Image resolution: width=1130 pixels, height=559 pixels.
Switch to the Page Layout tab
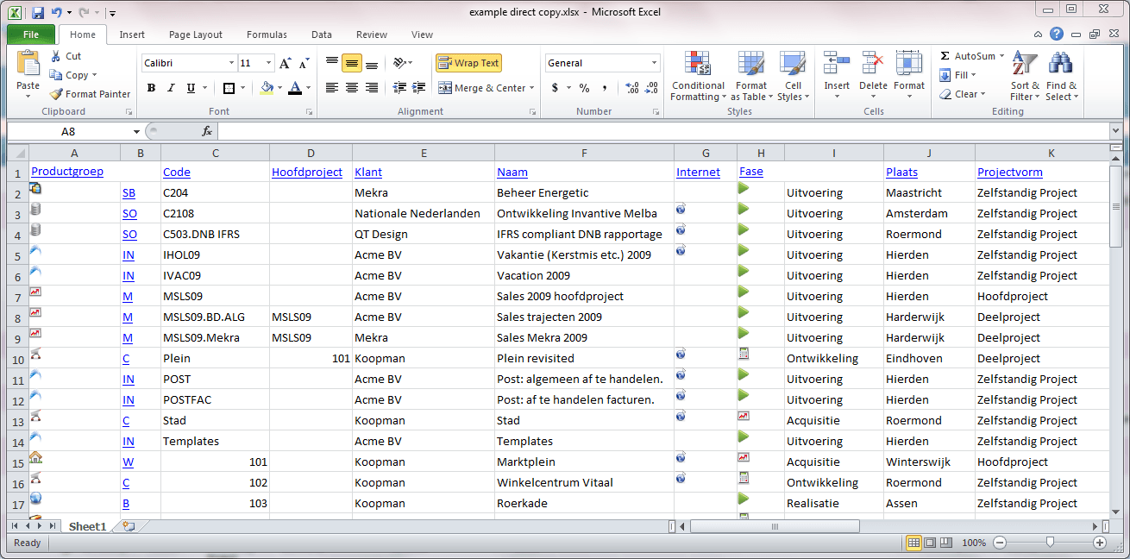coord(196,35)
